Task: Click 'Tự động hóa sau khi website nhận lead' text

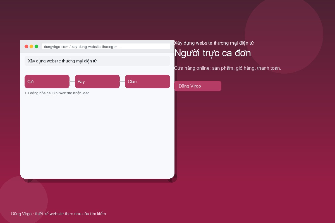Action: pos(57,93)
